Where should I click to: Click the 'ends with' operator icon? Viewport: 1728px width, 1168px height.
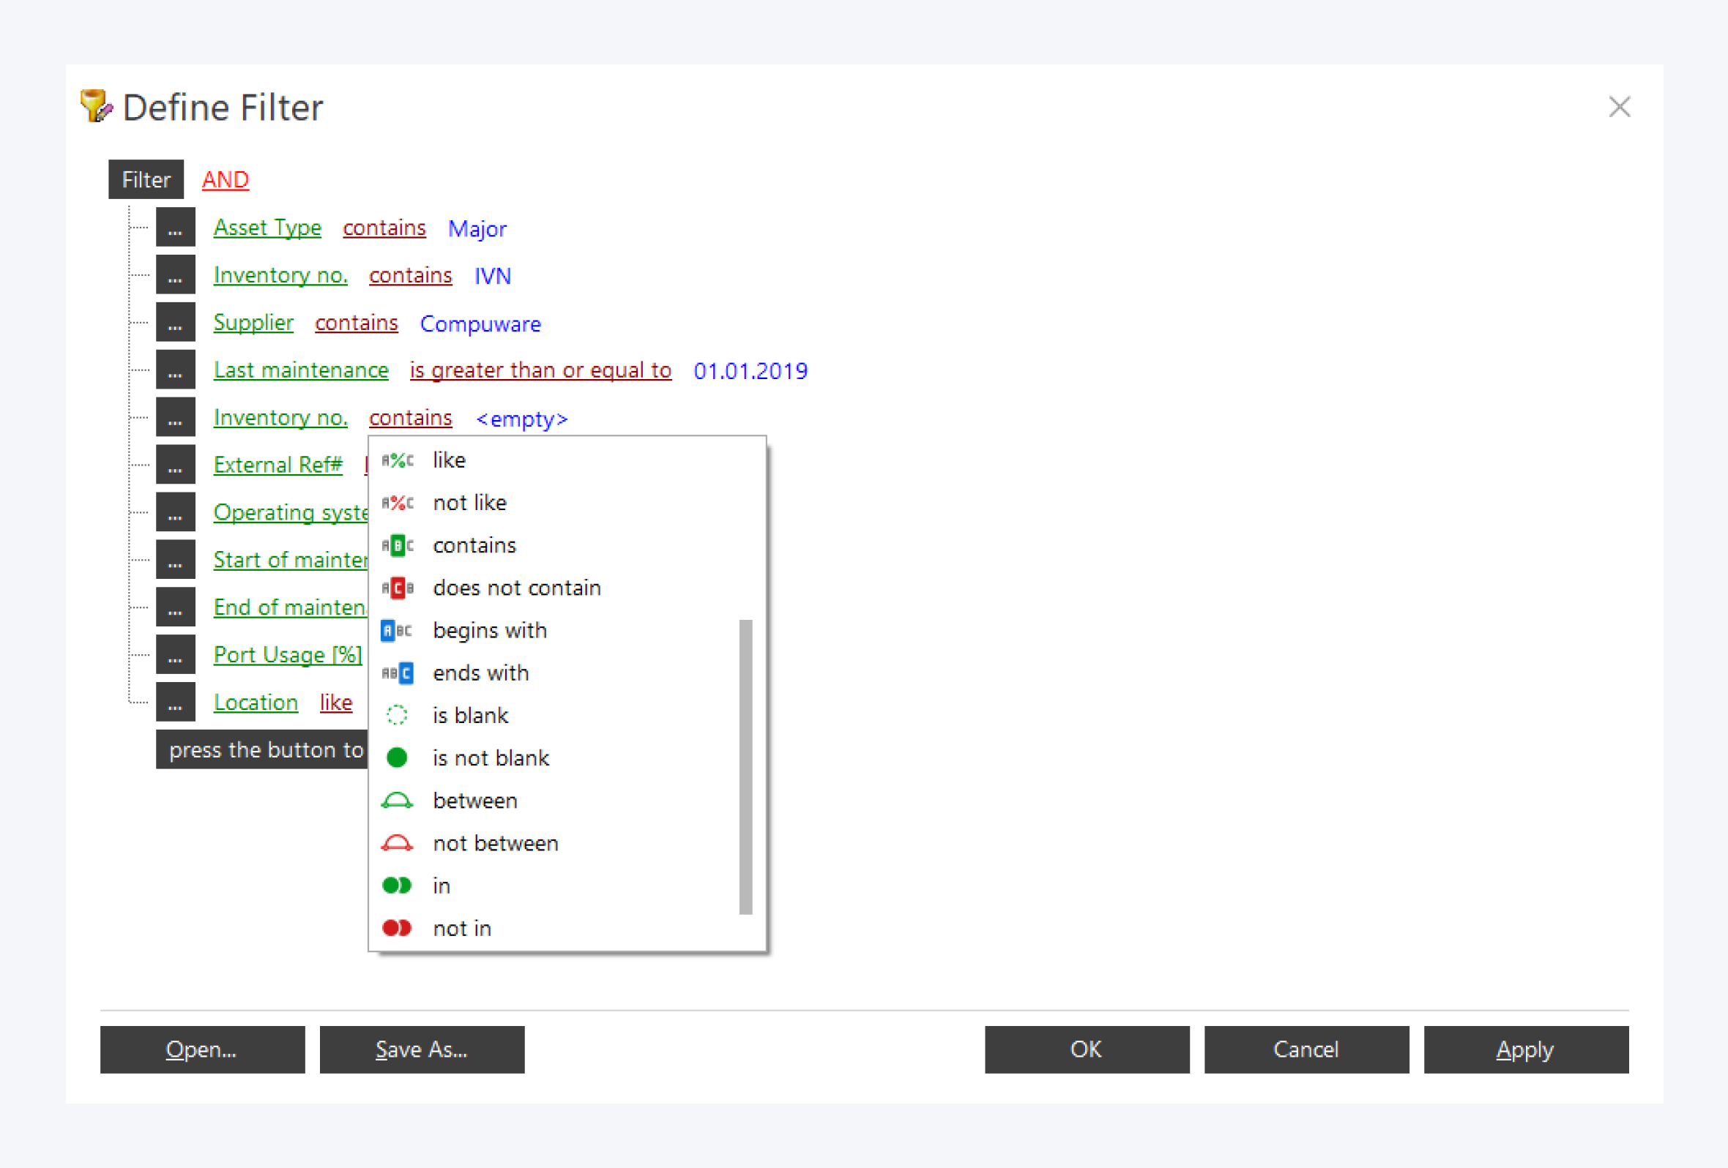click(x=397, y=673)
